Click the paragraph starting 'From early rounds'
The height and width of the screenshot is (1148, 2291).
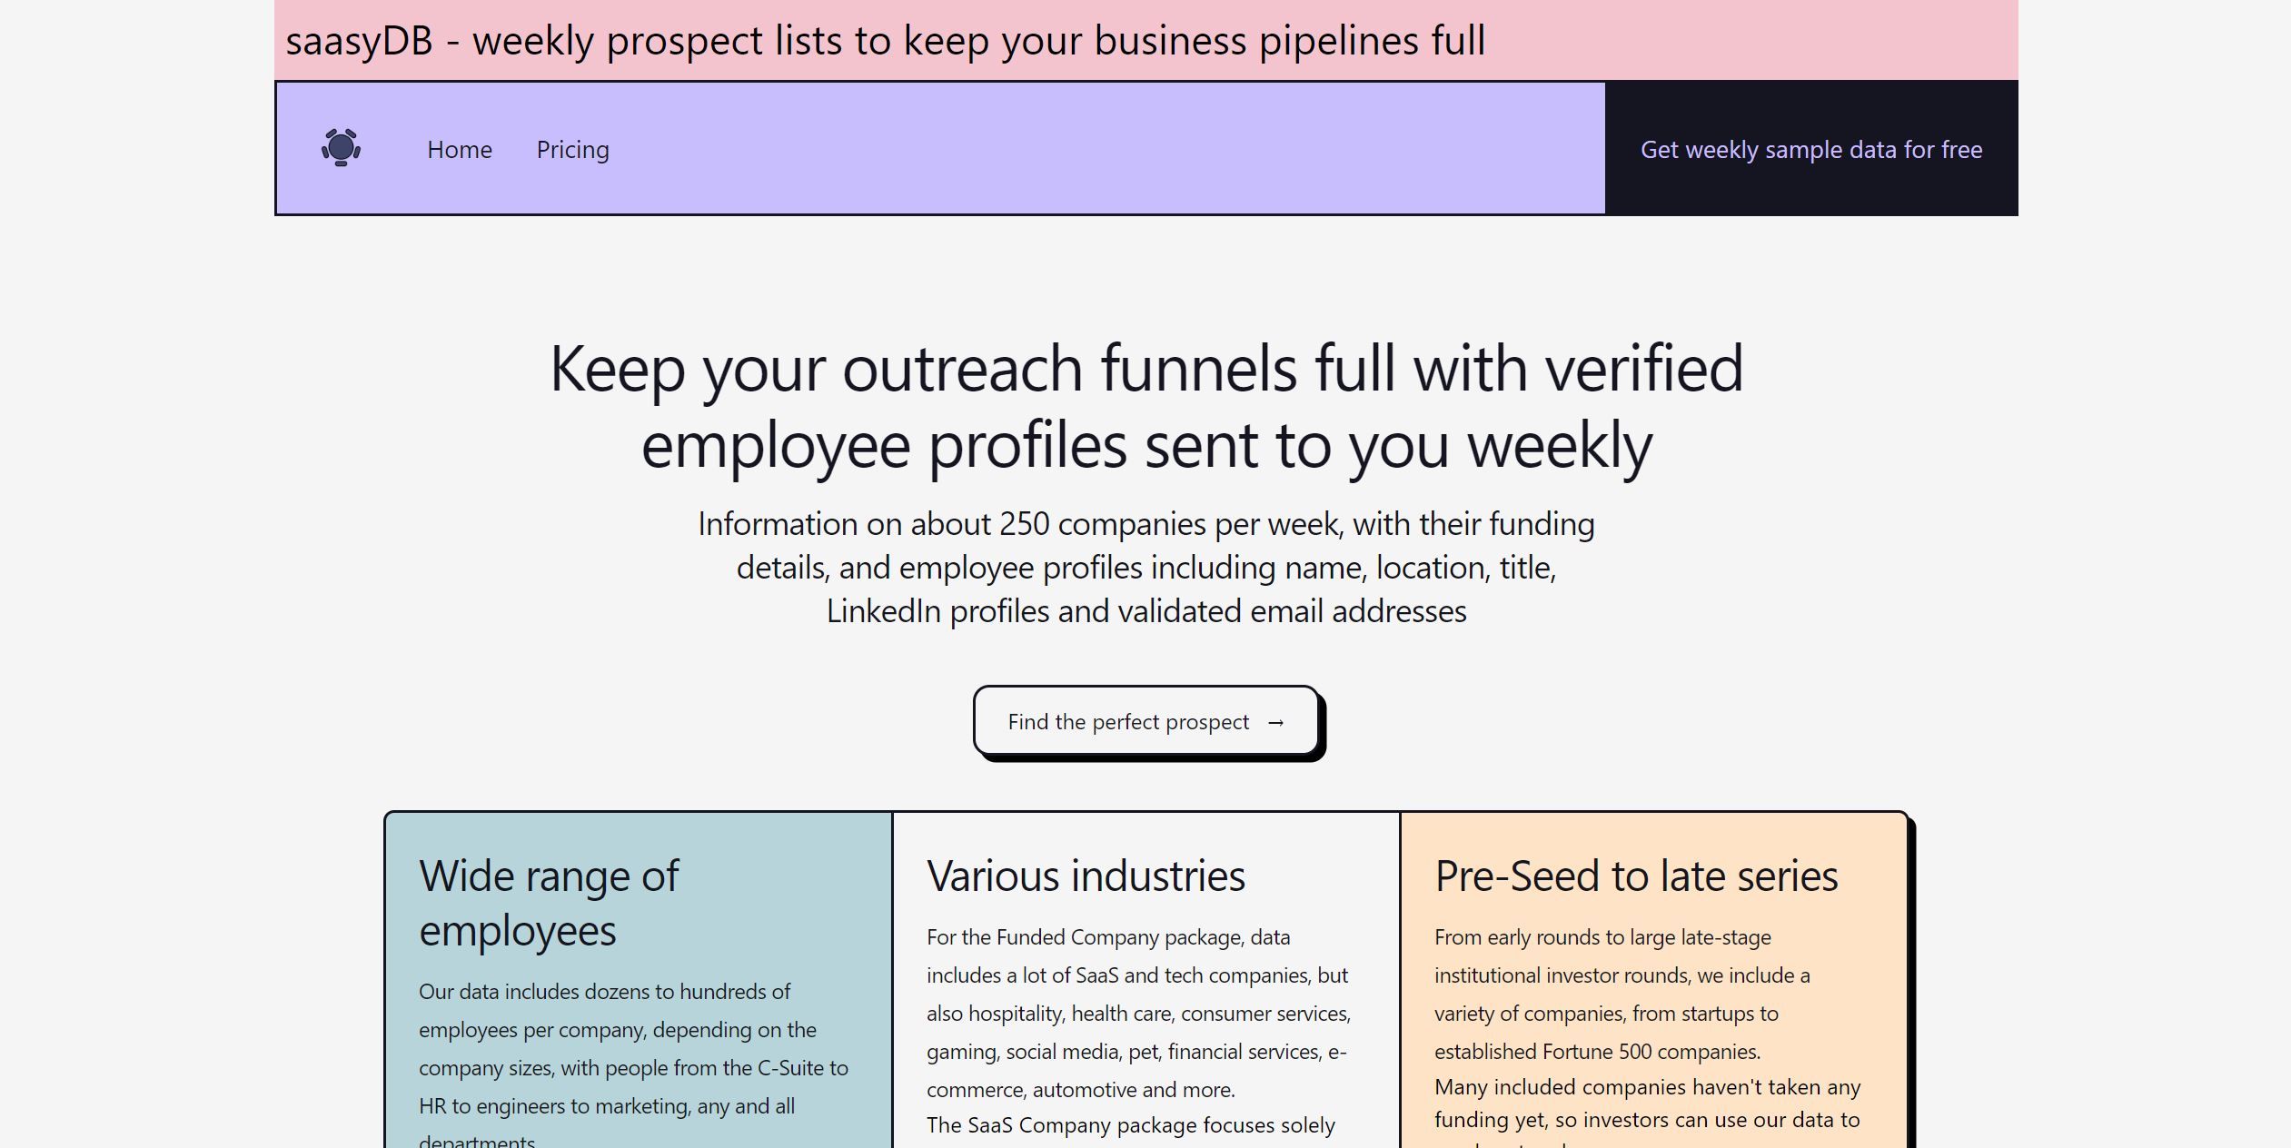pyautogui.click(x=1622, y=995)
